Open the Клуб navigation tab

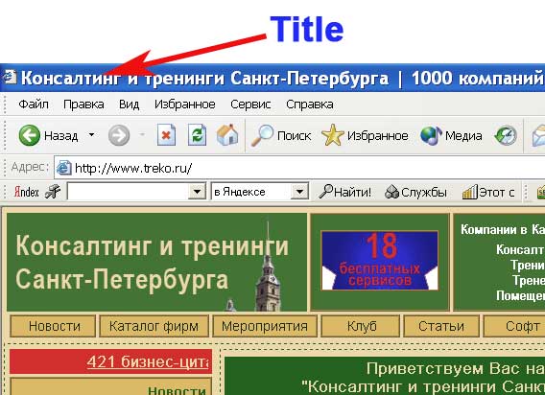tap(361, 326)
